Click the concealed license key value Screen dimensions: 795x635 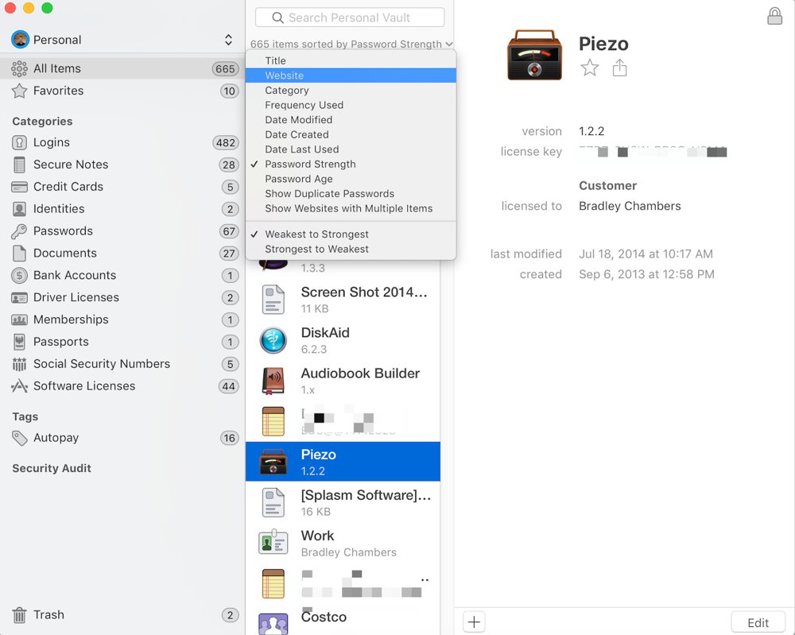(x=653, y=152)
